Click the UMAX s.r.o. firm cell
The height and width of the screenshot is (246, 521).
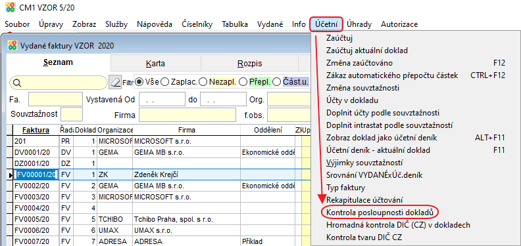point(186,230)
